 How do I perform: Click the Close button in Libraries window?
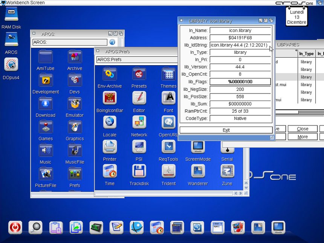click(x=303, y=129)
